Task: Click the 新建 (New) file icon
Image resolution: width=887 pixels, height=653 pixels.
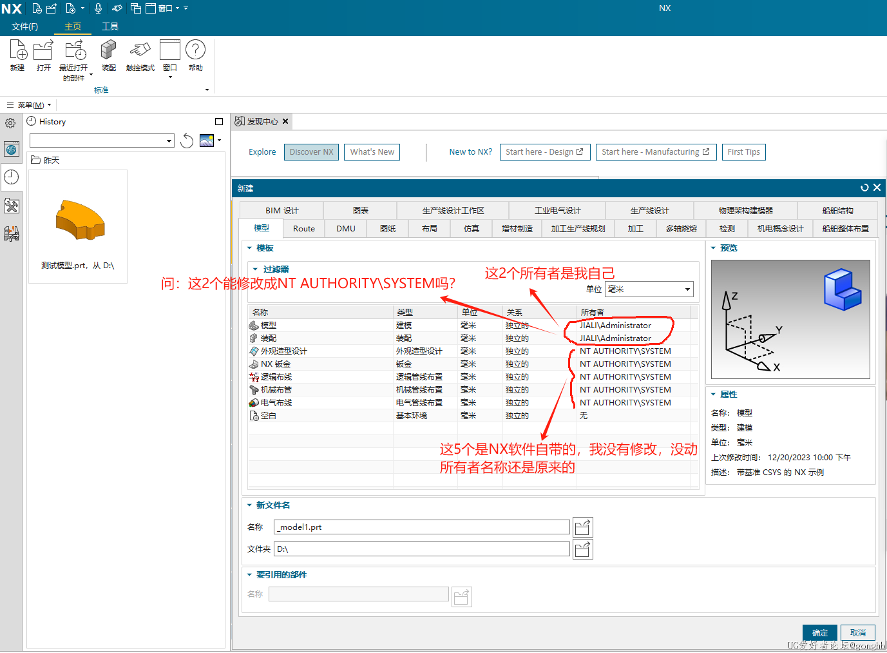Action: [17, 50]
